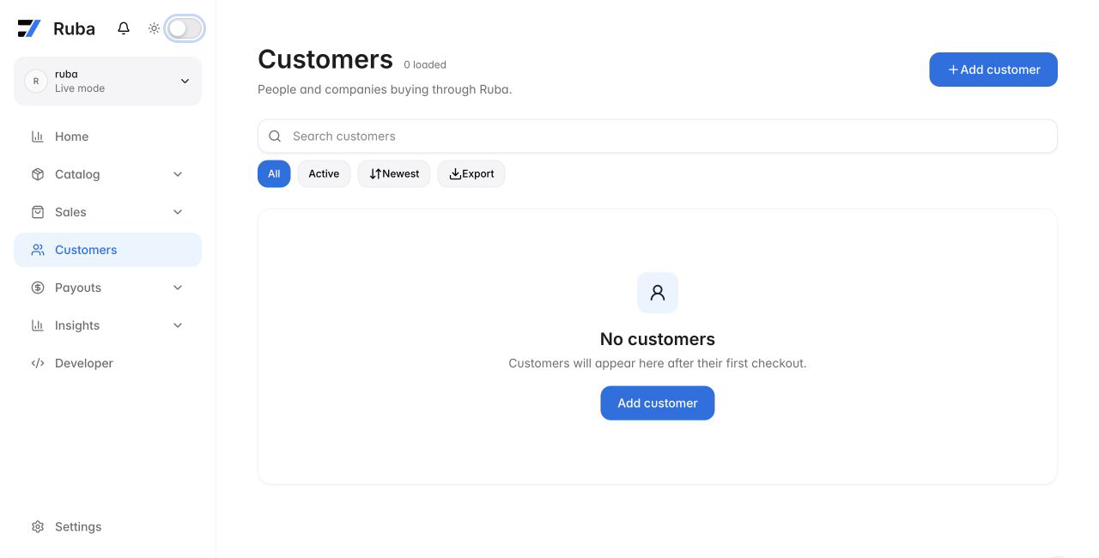Expand the Catalog section chevron
The image size is (1099, 558).
178,174
